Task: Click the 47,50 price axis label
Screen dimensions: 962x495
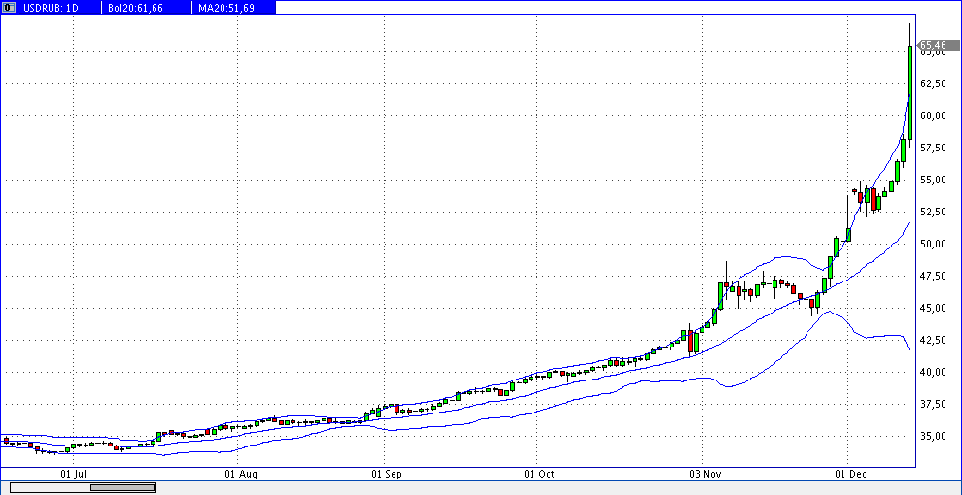Action: pos(933,277)
